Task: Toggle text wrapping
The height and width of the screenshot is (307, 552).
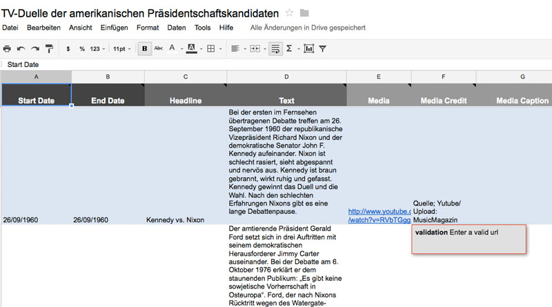Action: [275, 48]
